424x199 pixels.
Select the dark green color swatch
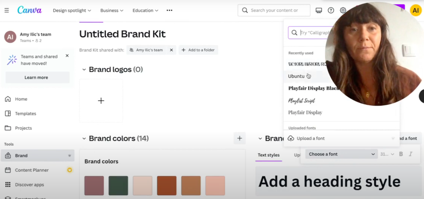pos(118,186)
